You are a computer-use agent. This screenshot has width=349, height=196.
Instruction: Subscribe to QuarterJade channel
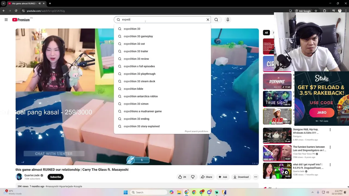point(55,177)
